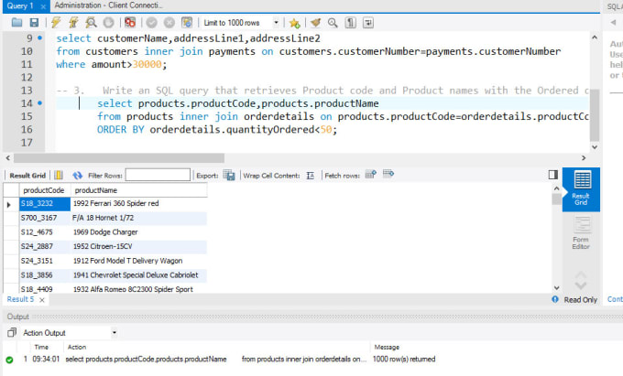
Task: Click the Result Grid label button
Action: pos(27,176)
